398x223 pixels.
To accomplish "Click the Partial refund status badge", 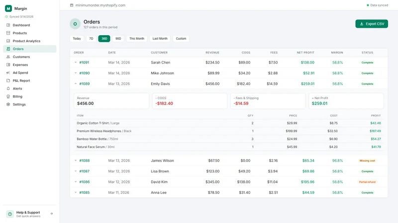I will [x=367, y=182].
